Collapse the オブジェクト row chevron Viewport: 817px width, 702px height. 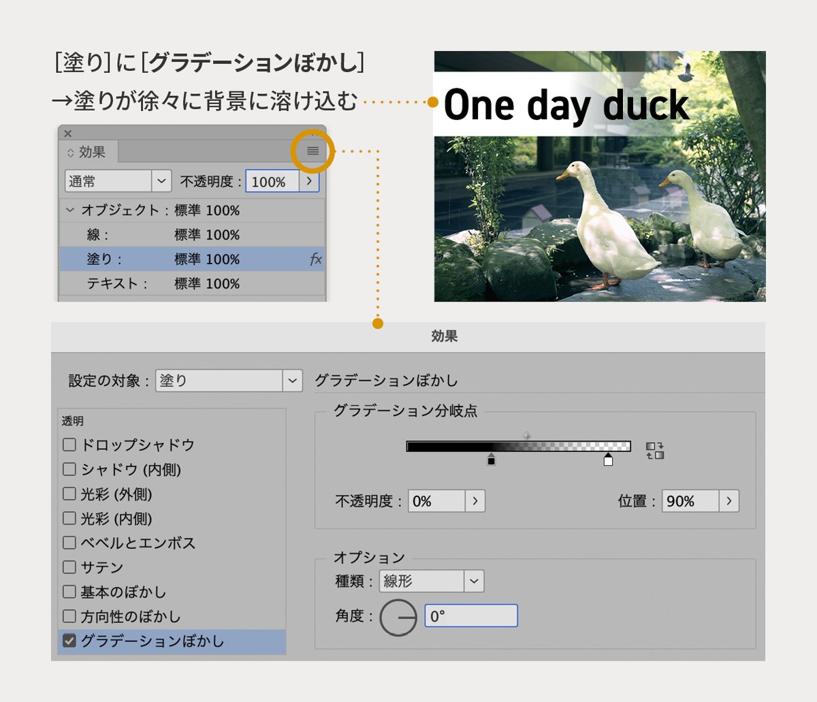[x=69, y=210]
